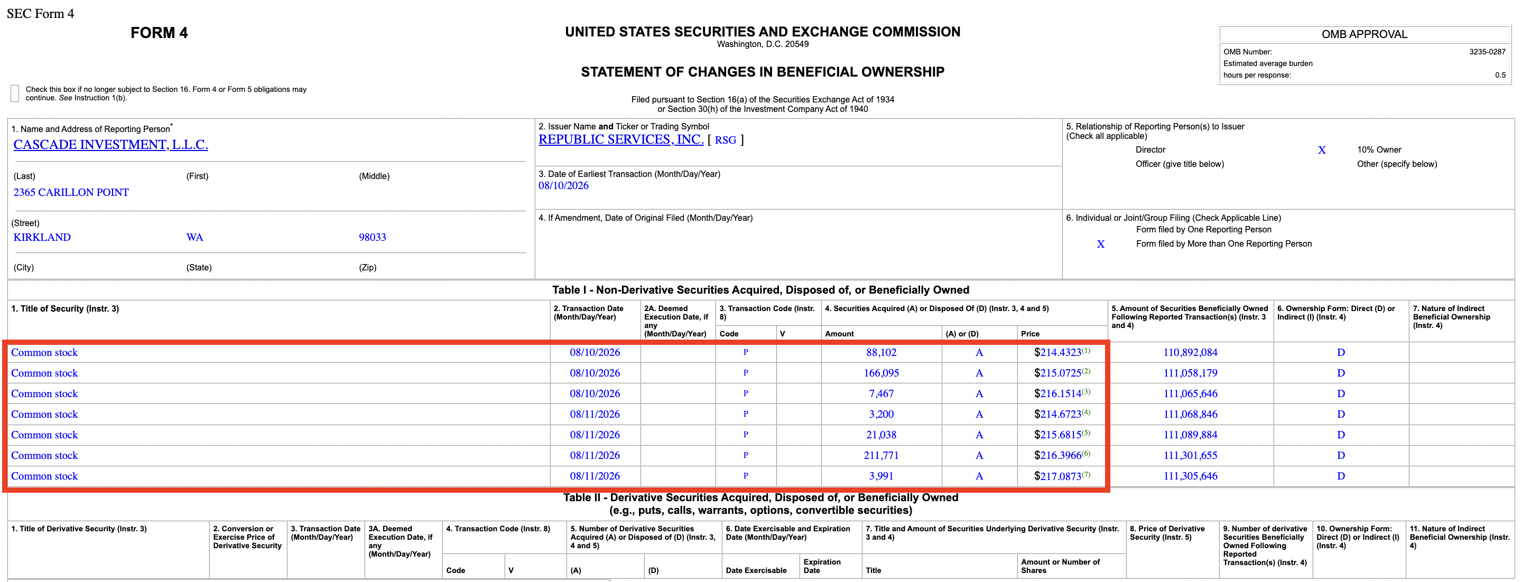This screenshot has width=1522, height=582.
Task: Click the RSG ticker symbol link
Action: click(725, 140)
